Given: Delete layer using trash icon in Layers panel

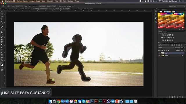Looking at the screenshot, I should click(183, 97).
